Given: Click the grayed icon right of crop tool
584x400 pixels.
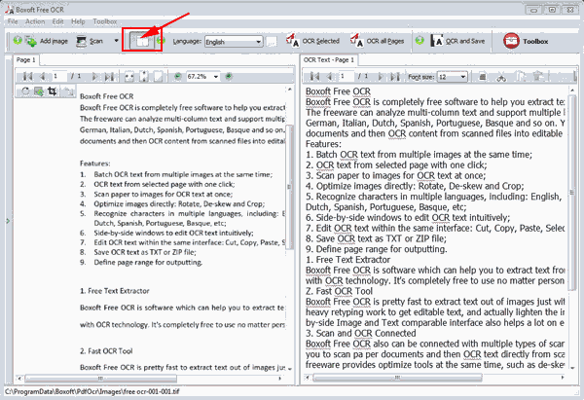Looking at the screenshot, I should point(68,91).
